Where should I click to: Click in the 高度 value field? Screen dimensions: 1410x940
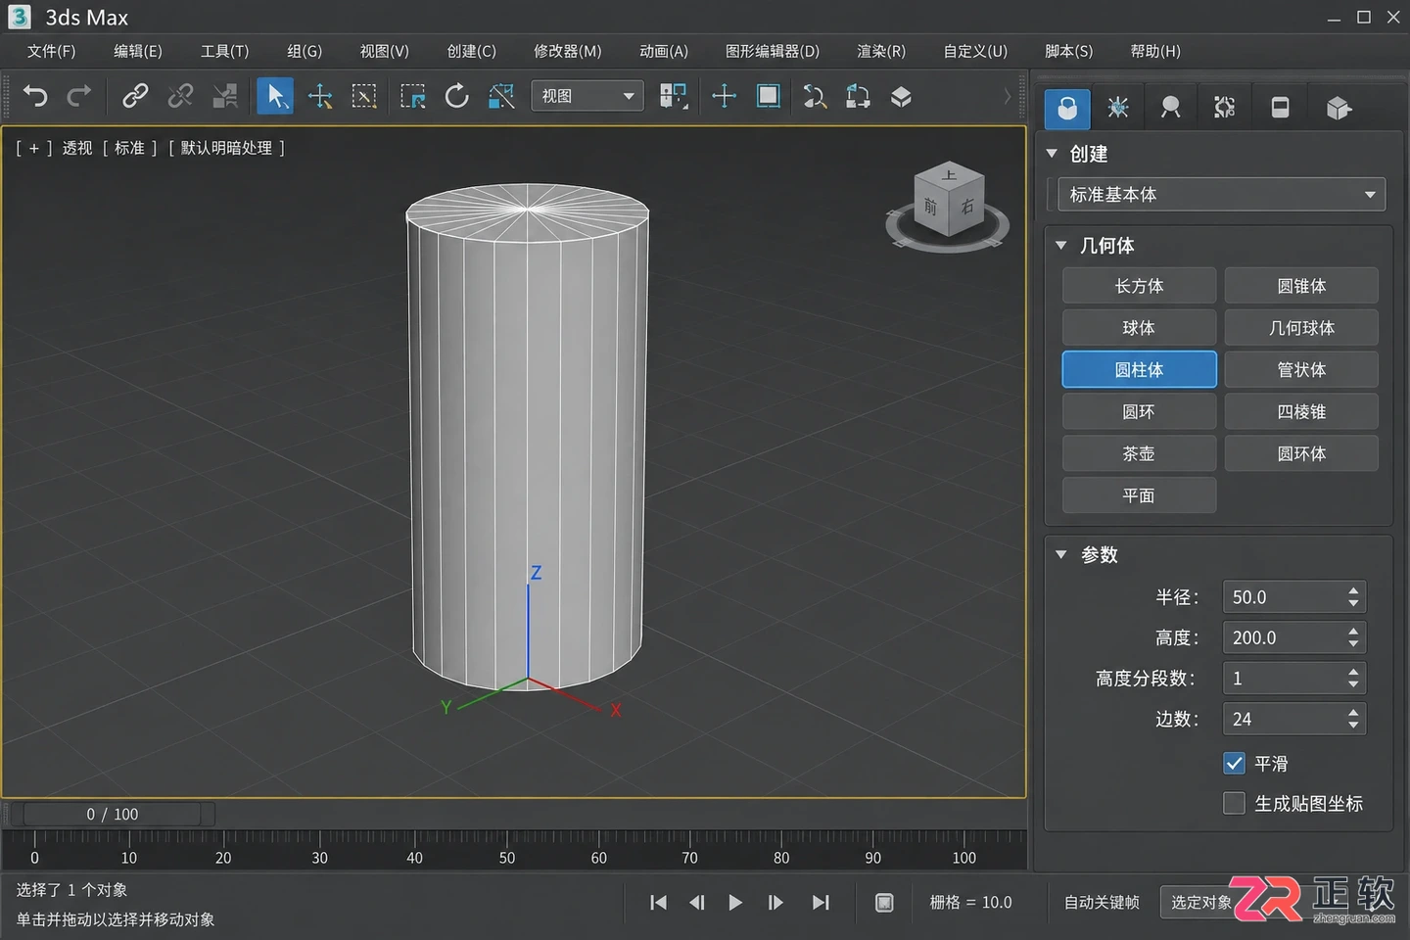1283,637
